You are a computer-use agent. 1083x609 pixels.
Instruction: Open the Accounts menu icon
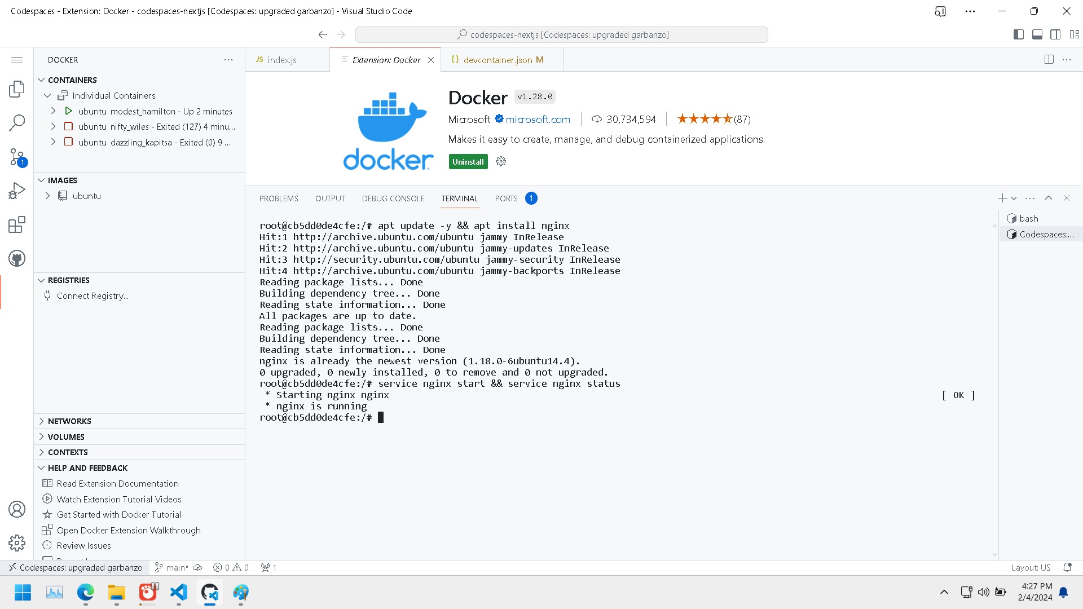coord(17,509)
